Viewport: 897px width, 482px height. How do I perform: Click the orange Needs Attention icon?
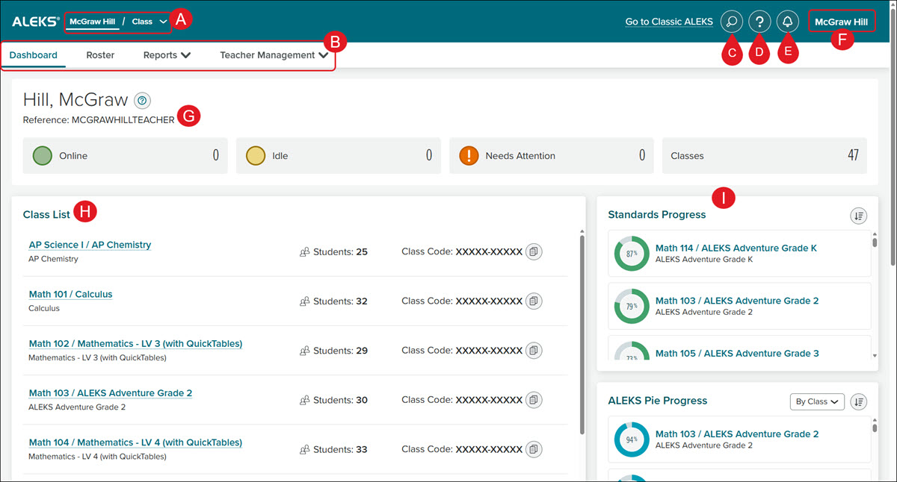469,156
